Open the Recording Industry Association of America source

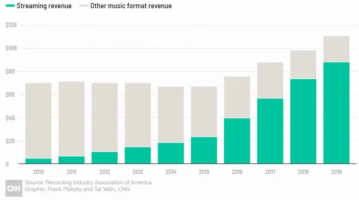coord(98,182)
